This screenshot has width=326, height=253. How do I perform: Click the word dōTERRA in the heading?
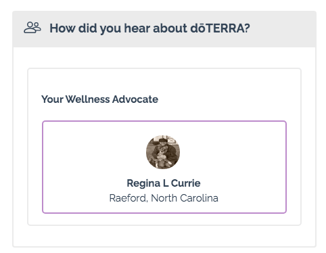pyautogui.click(x=220, y=28)
